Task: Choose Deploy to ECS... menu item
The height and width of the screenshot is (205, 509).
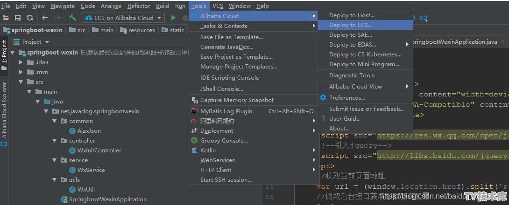Action: click(x=365, y=25)
